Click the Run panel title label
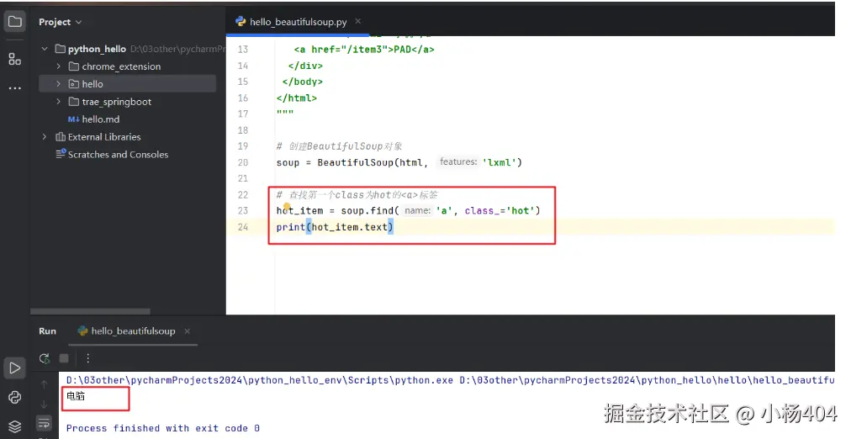 [47, 331]
